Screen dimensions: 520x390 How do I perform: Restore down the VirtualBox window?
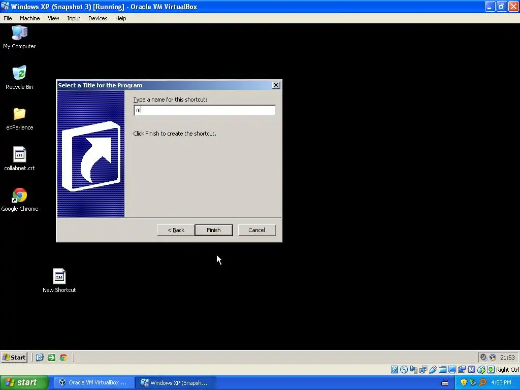pyautogui.click(x=501, y=6)
